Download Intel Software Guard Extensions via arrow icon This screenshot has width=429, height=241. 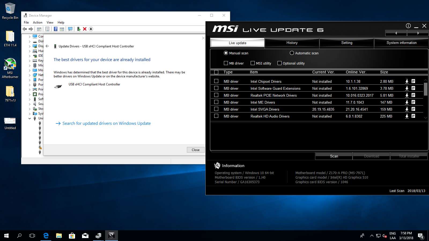pos(407,88)
